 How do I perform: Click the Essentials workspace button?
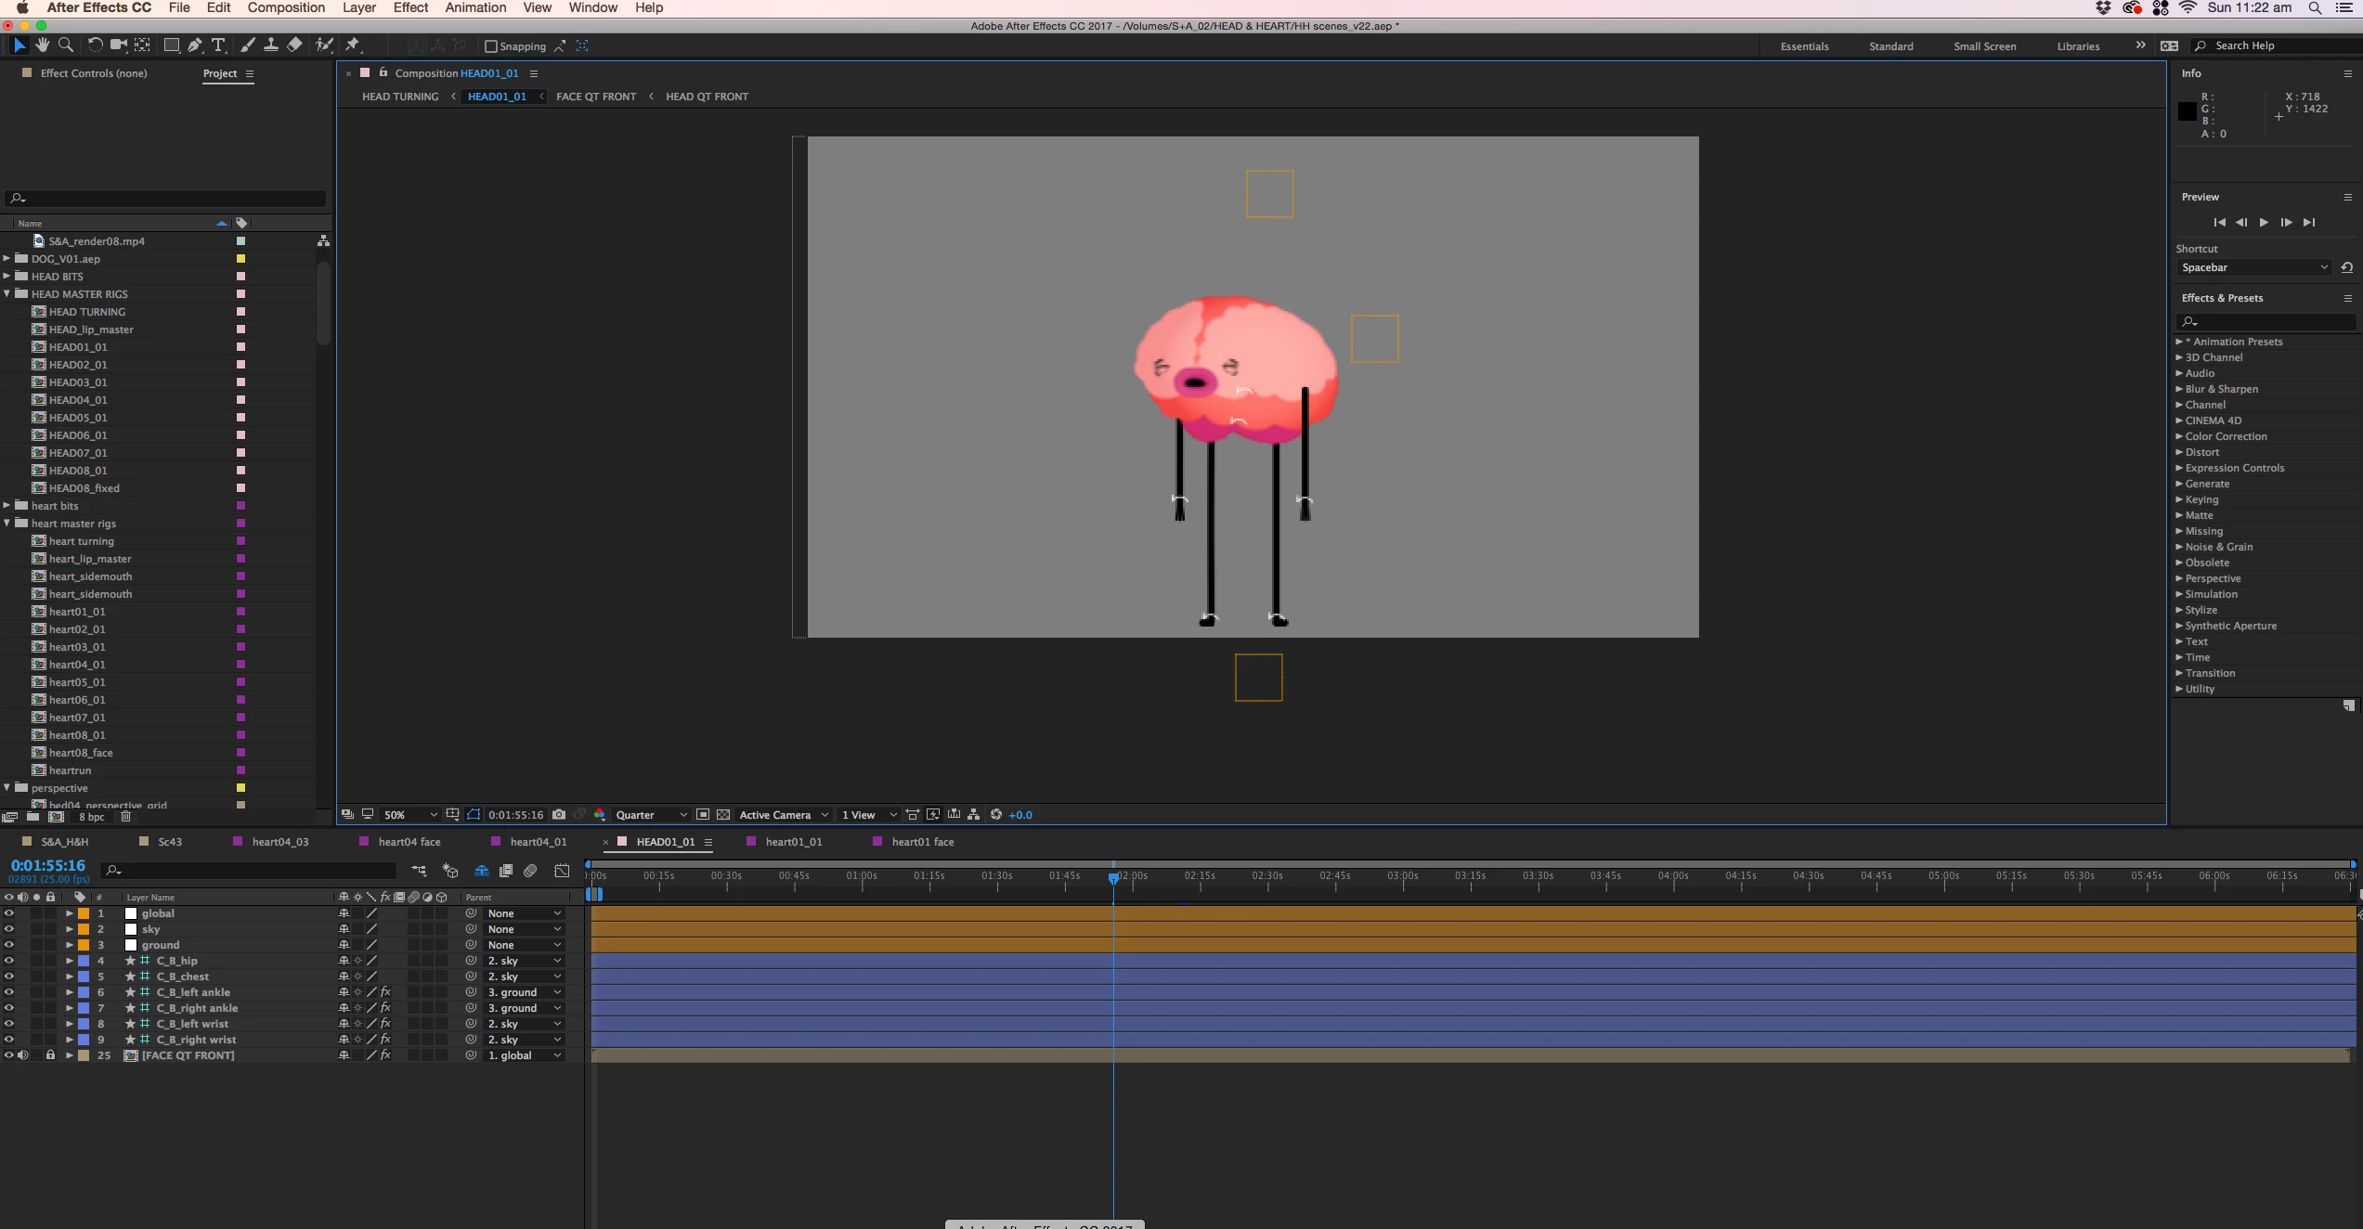click(1804, 46)
